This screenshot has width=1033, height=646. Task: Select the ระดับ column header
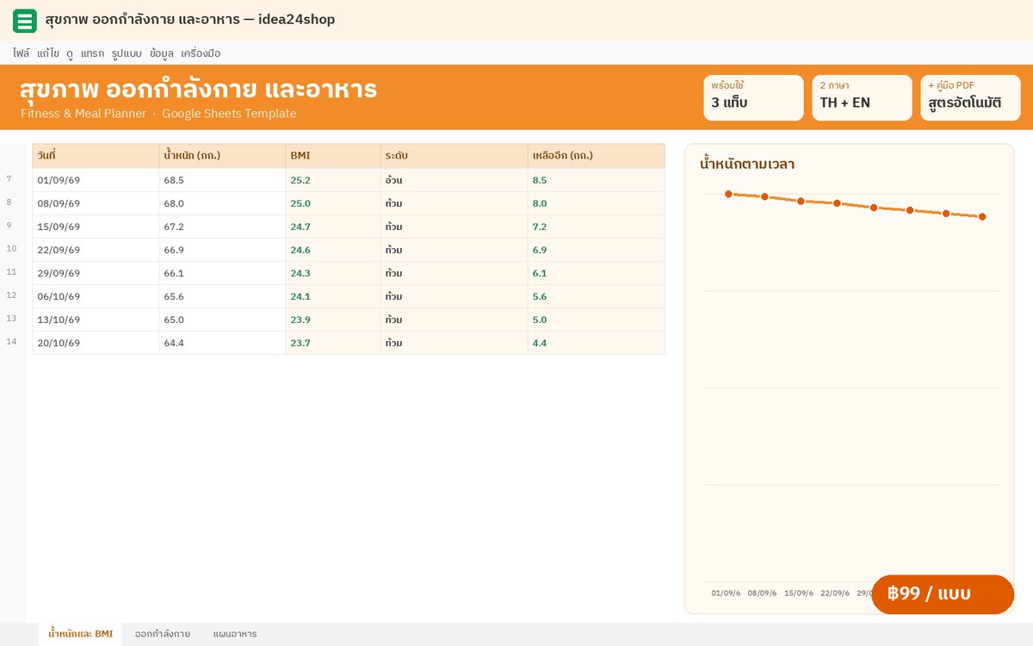pos(455,156)
